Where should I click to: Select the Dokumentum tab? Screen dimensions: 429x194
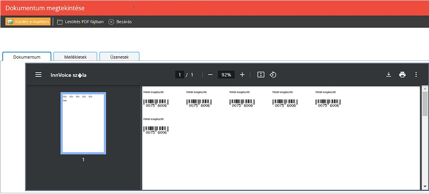point(27,57)
